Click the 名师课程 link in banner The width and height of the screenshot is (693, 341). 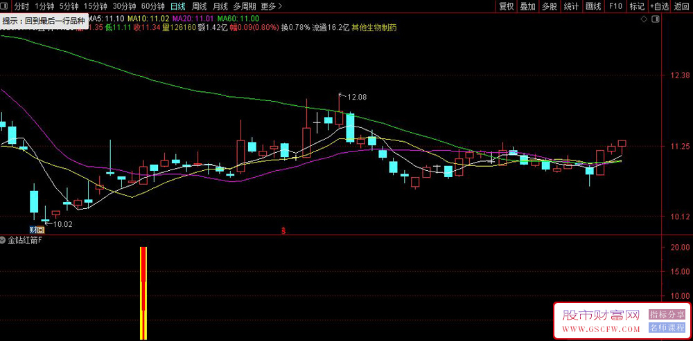point(667,327)
